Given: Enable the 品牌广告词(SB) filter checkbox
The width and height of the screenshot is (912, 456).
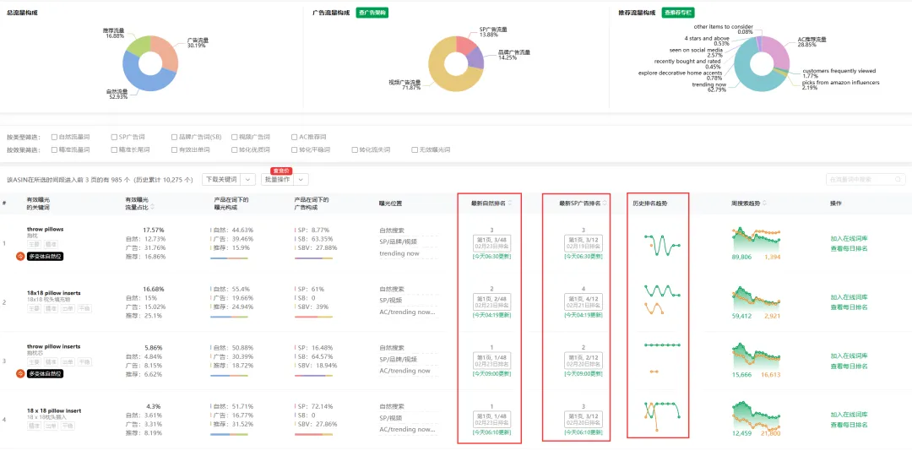Looking at the screenshot, I should [174, 138].
